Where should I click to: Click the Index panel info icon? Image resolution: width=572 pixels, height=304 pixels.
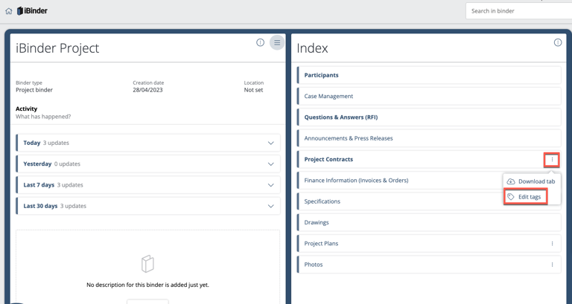[x=557, y=42]
